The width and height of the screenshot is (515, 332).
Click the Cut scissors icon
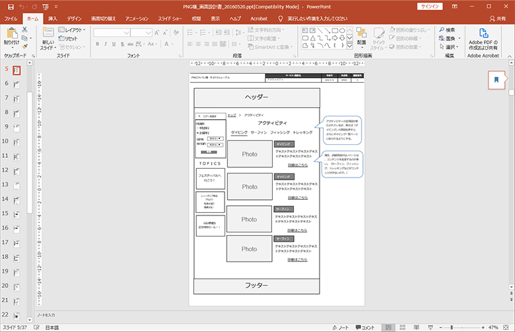coord(24,30)
